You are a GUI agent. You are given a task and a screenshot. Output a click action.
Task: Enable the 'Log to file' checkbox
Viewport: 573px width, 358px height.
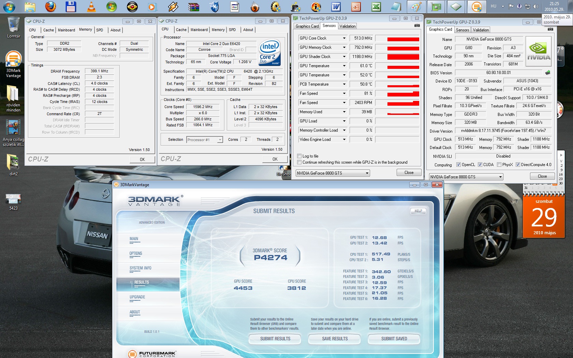[x=299, y=156]
